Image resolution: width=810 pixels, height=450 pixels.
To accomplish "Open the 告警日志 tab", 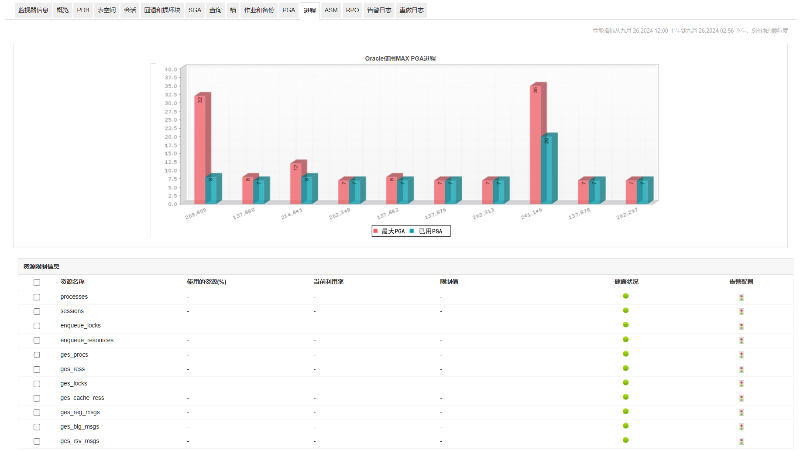I will click(379, 10).
